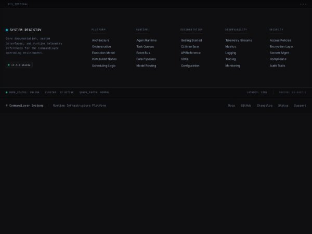Open the Orchestration link
Screen dimensions: 312x234
[x=101, y=47]
